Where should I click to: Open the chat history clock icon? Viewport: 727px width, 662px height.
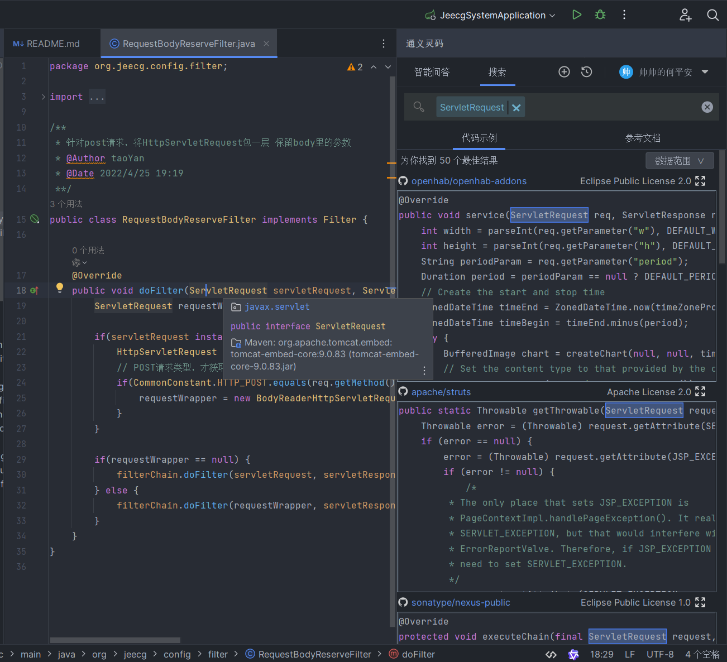[x=586, y=72]
